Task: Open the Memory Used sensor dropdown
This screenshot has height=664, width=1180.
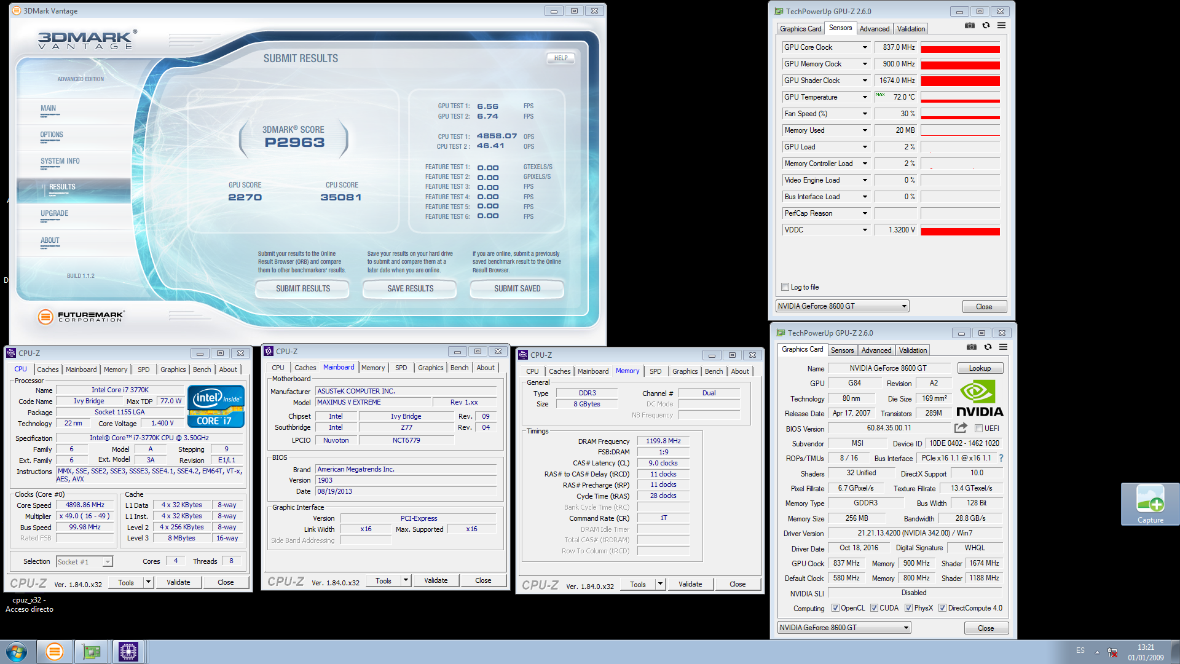Action: coord(865,130)
